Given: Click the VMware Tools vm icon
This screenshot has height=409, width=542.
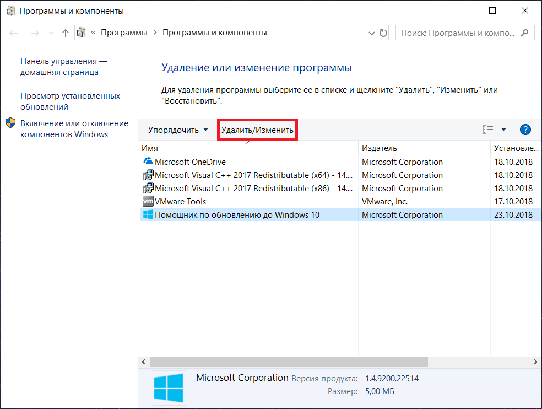Looking at the screenshot, I should (x=148, y=201).
